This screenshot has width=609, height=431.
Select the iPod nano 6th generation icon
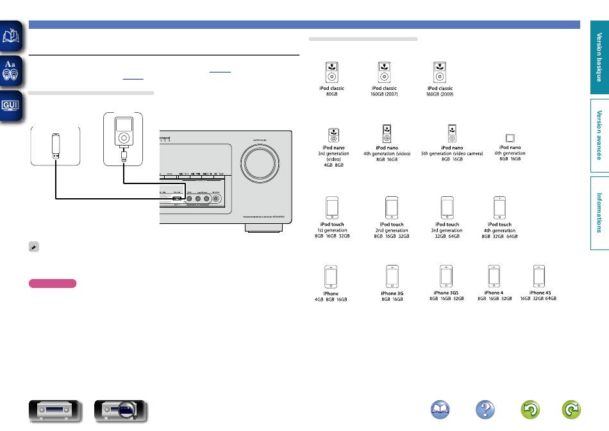click(x=510, y=138)
